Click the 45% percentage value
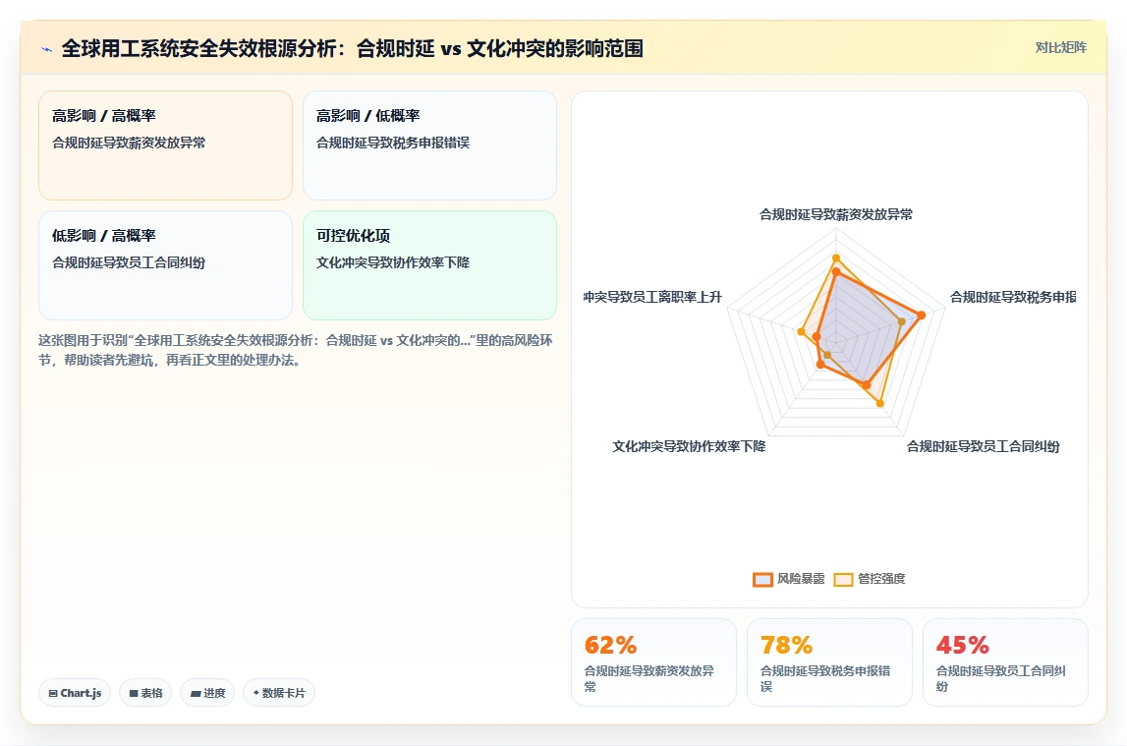The height and width of the screenshot is (746, 1127). click(x=962, y=645)
